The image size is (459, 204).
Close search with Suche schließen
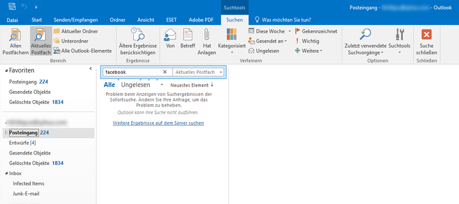426,41
